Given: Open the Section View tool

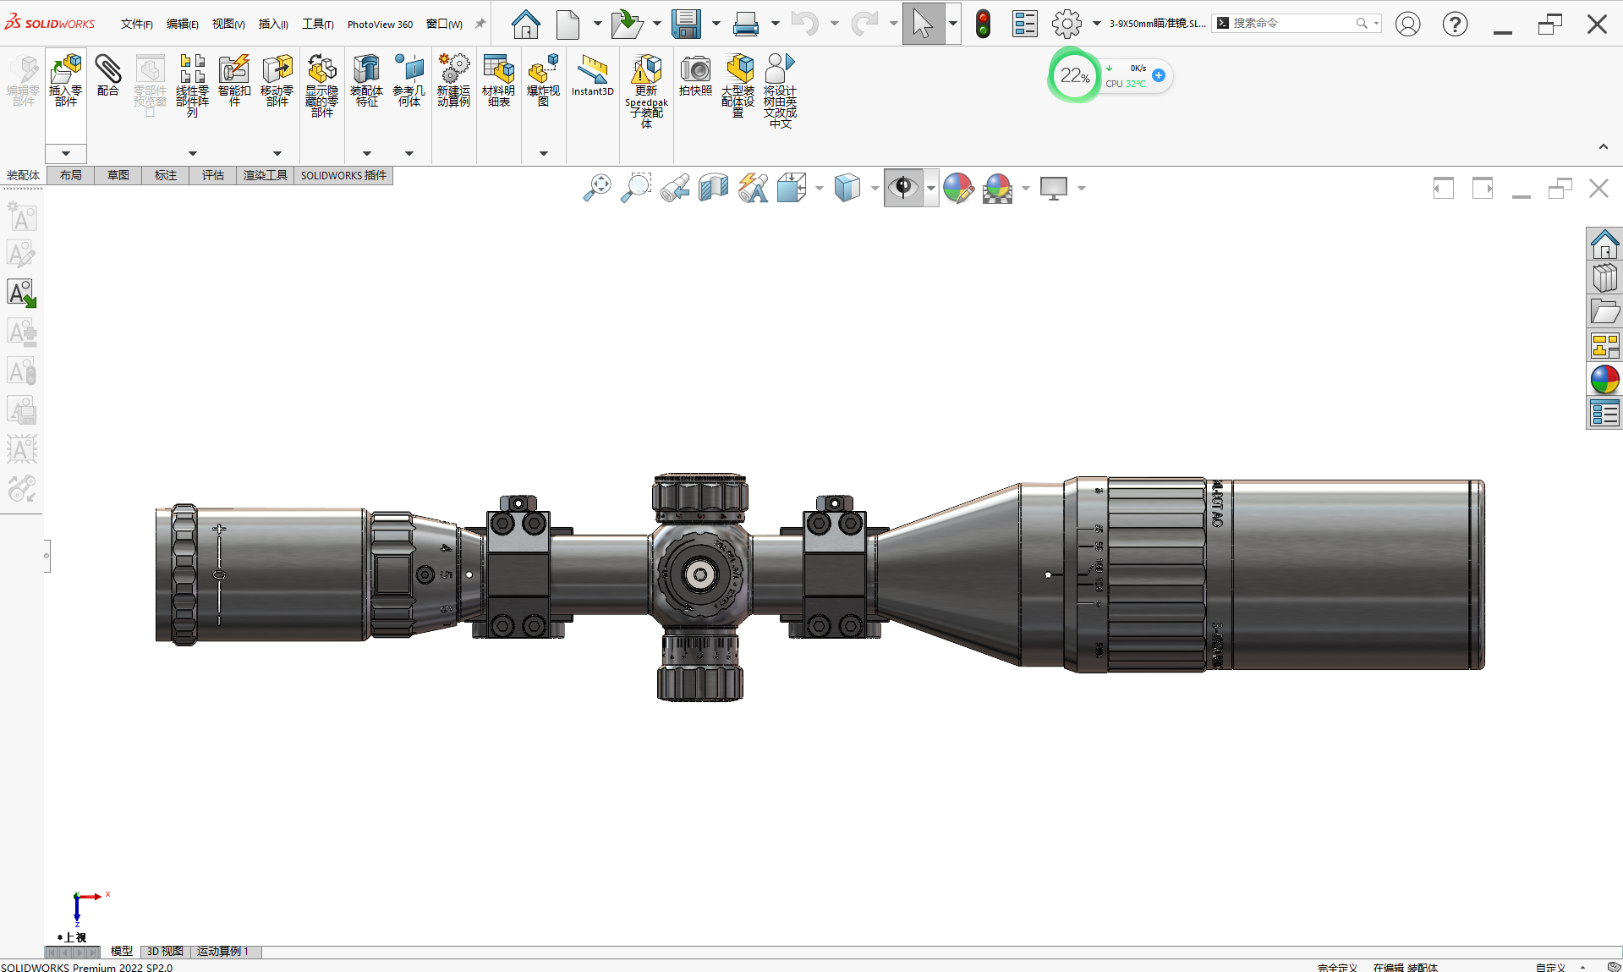Looking at the screenshot, I should point(713,188).
